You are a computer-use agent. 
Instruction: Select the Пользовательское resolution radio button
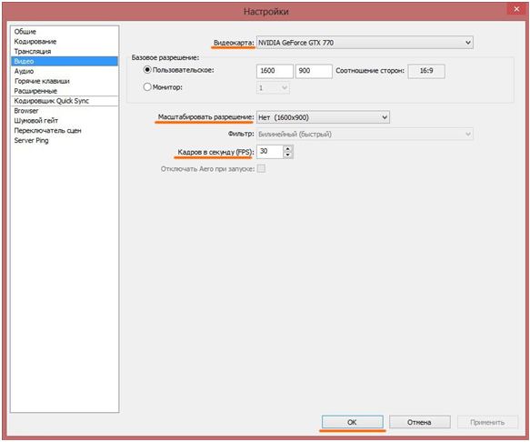147,70
